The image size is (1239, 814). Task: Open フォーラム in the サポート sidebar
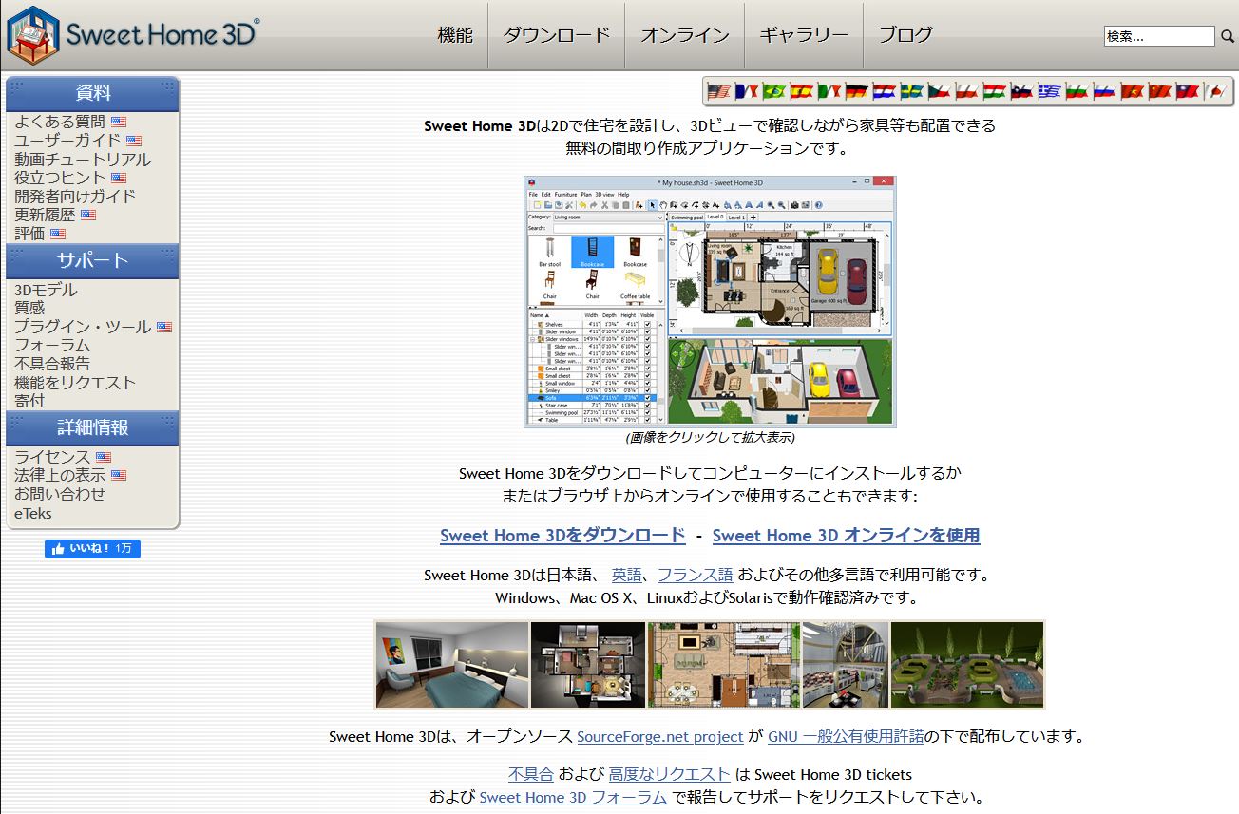(52, 345)
